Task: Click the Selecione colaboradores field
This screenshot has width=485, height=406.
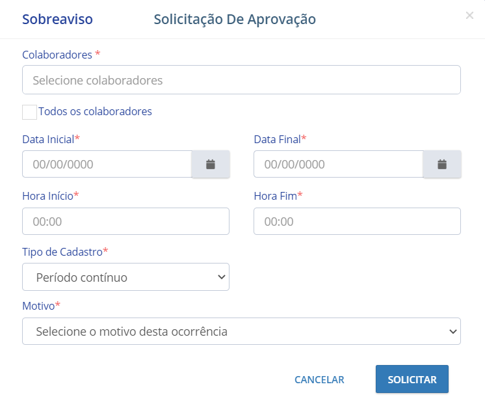Action: coord(241,80)
